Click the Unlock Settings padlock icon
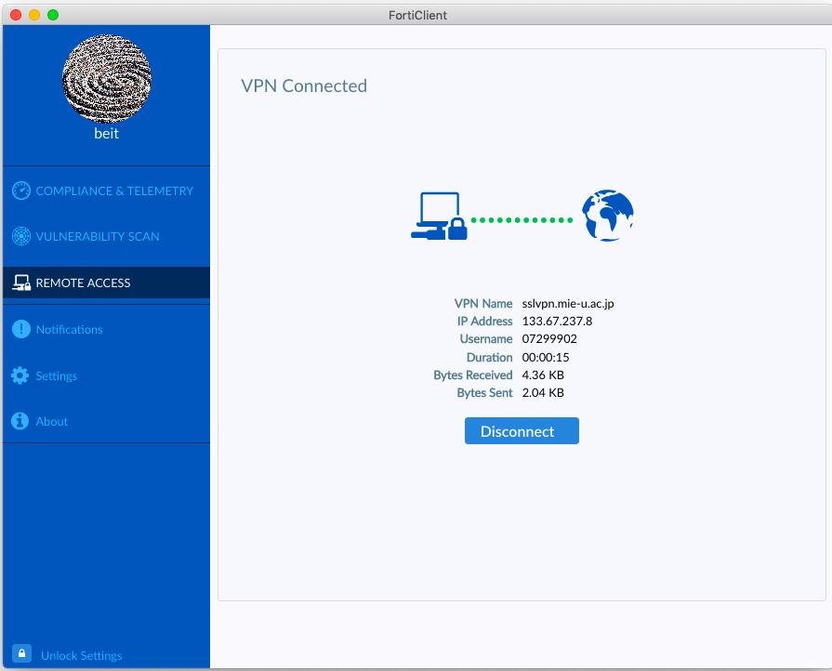The image size is (832, 671). (x=21, y=654)
